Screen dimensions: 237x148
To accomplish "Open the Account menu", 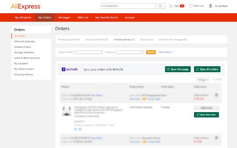I will point(130,17).
